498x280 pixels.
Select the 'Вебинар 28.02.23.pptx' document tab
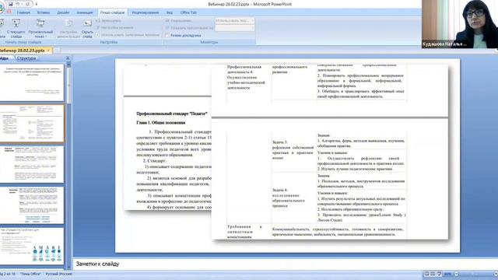pyautogui.click(x=23, y=51)
